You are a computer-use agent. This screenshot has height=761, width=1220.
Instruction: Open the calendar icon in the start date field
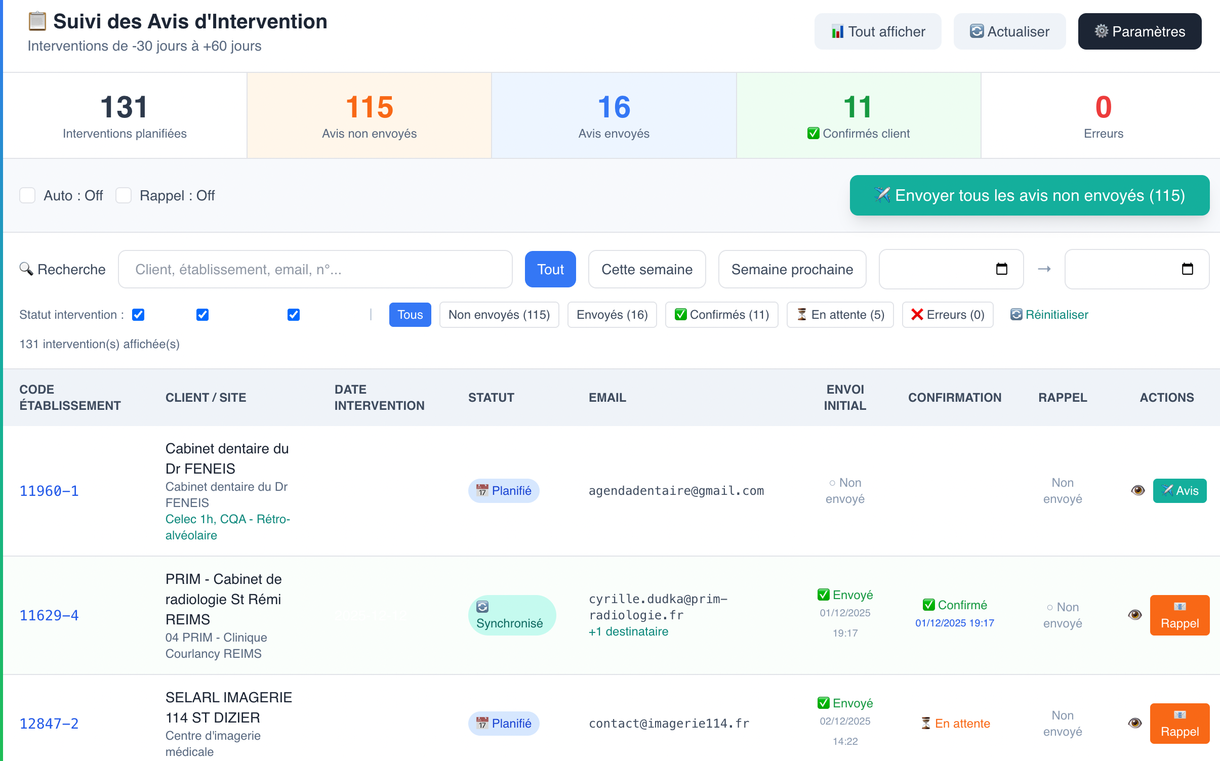(x=1002, y=269)
